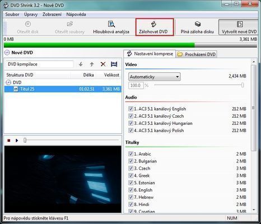Click the preview position slider handle
The width and height of the screenshot is (261, 224).
(x=25, y=140)
